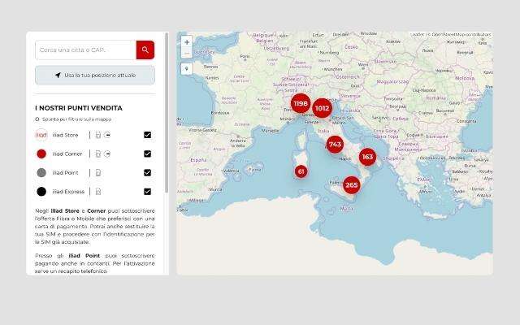Open the 265 cluster on Sicily
Viewport: 520px width, 325px height.
(352, 185)
